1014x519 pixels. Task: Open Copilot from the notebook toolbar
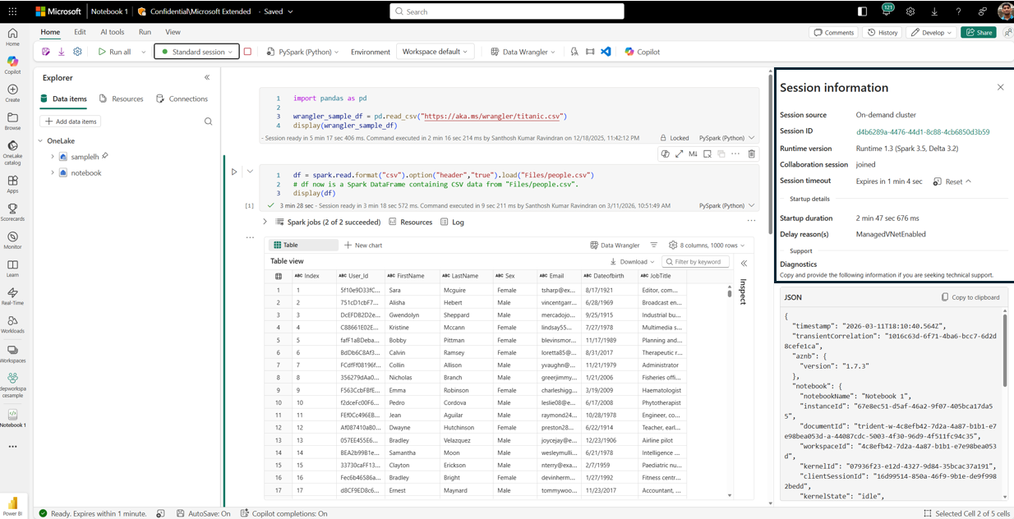point(643,51)
